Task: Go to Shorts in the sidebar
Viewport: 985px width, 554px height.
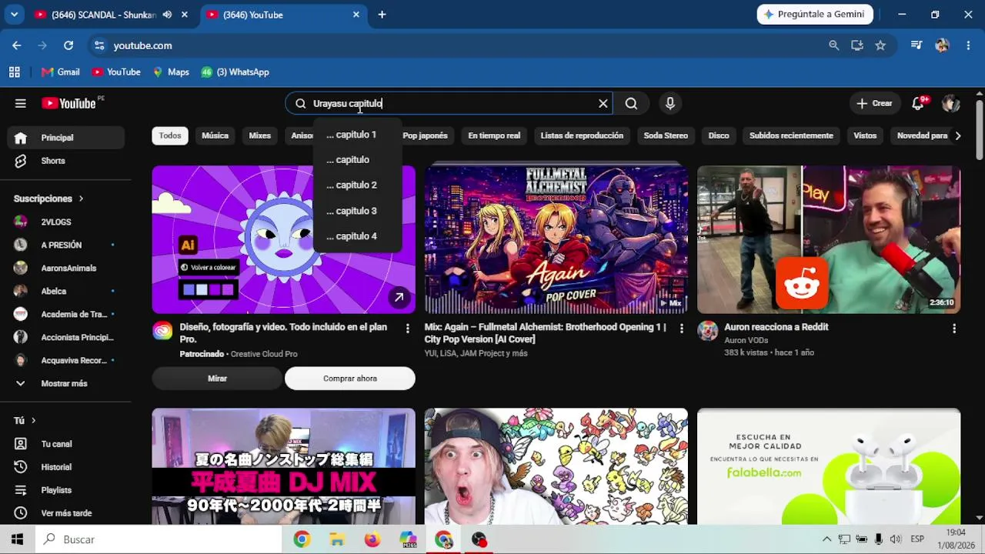Action: 65,161
